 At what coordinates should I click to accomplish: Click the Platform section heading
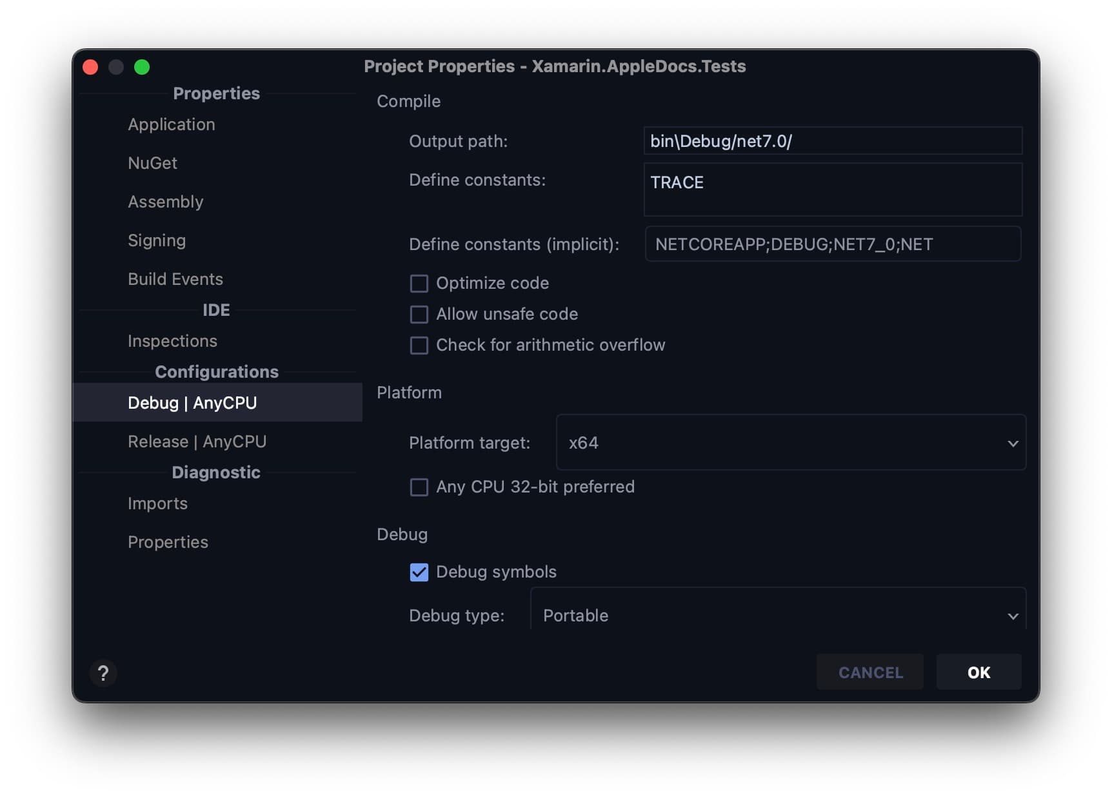coord(410,393)
